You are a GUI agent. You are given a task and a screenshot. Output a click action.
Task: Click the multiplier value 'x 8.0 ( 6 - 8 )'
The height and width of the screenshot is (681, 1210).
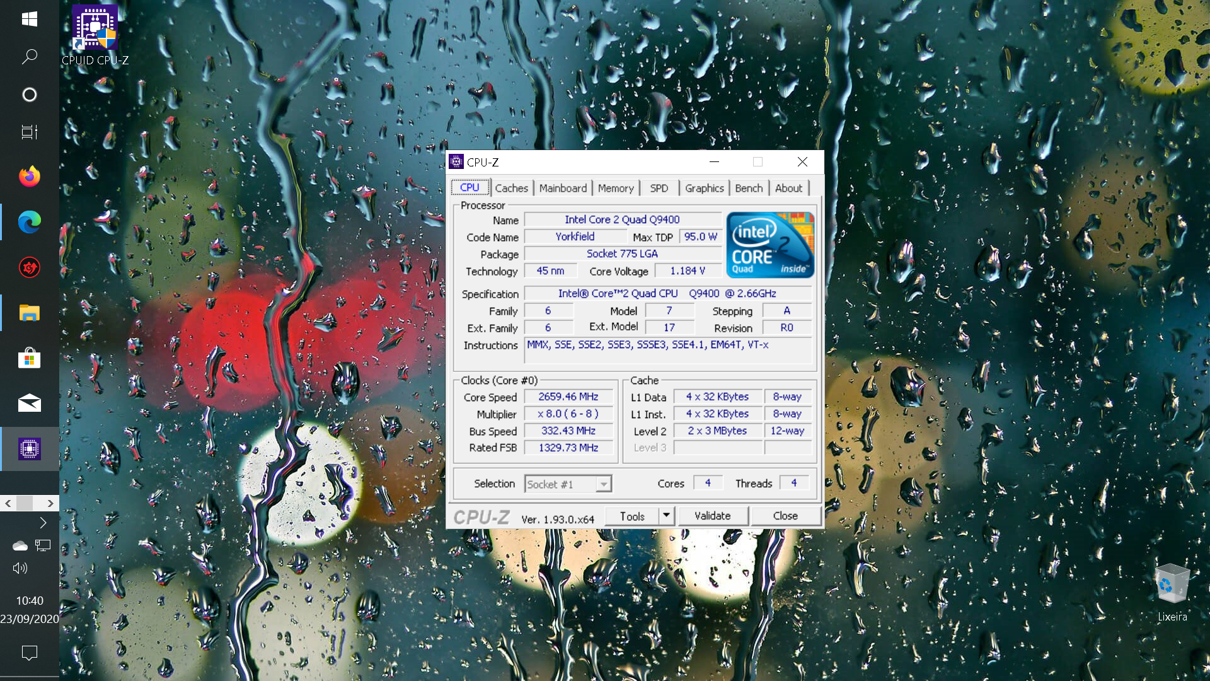coord(568,414)
